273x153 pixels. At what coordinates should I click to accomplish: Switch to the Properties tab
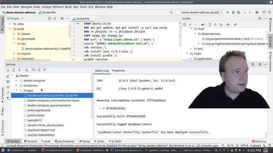pyautogui.click(x=119, y=71)
